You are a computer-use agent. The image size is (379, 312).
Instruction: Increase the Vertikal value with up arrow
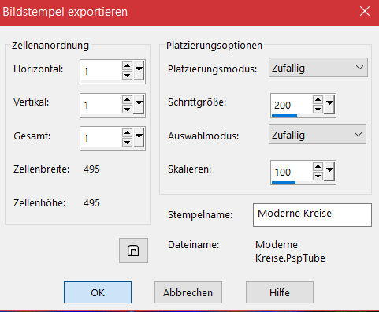pyautogui.click(x=127, y=99)
